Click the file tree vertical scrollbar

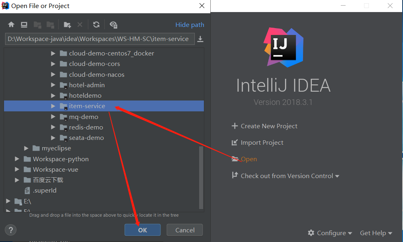coord(201,177)
